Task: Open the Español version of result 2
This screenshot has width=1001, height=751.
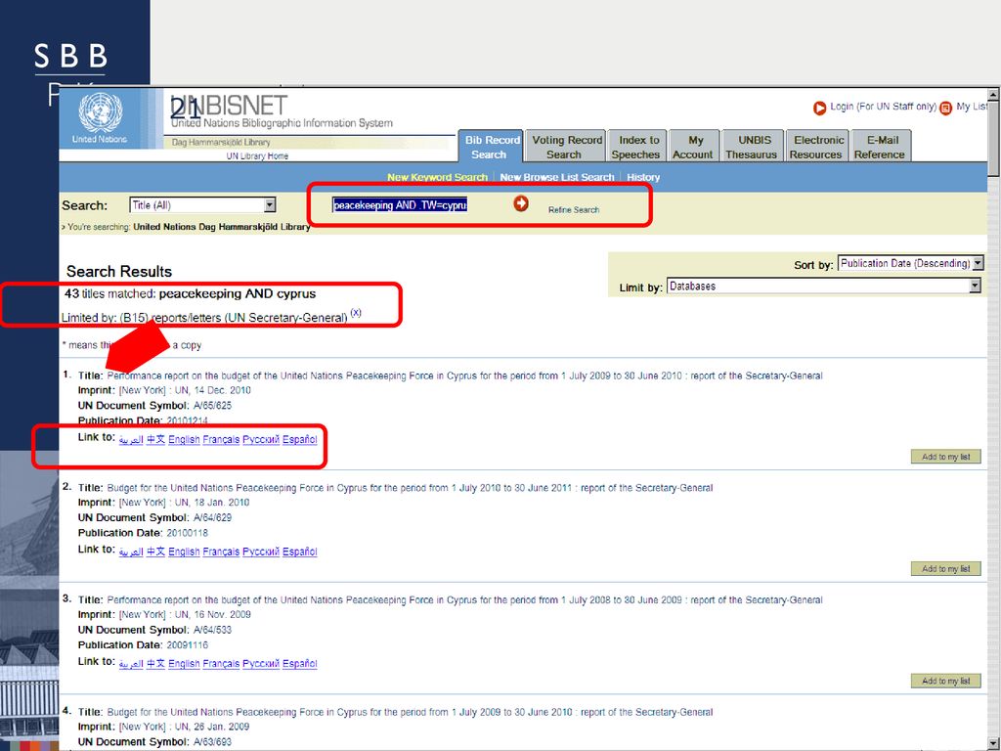Action: [x=300, y=552]
